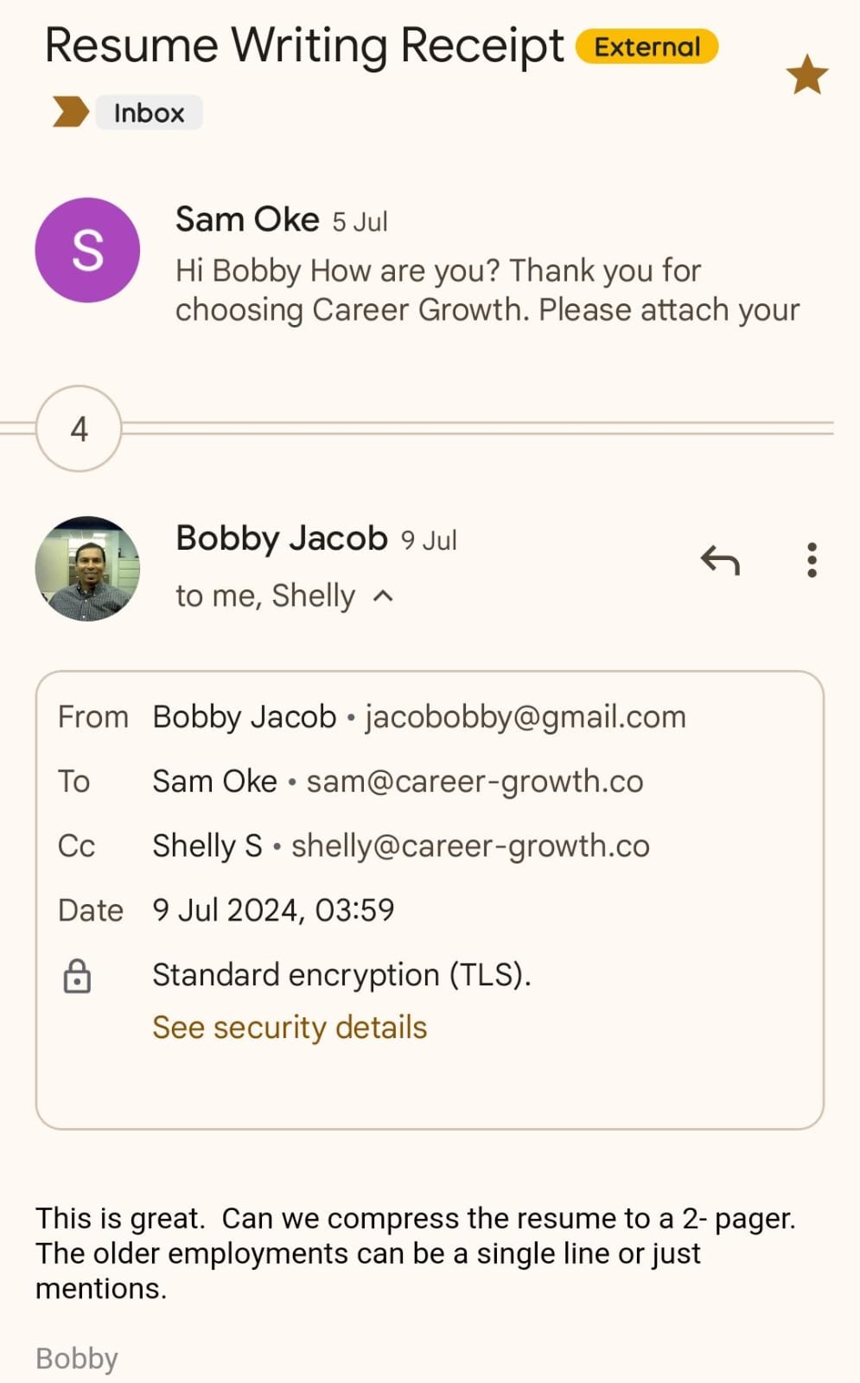Click the encryption lock icon
Image resolution: width=860 pixels, height=1383 pixels.
pyautogui.click(x=77, y=976)
